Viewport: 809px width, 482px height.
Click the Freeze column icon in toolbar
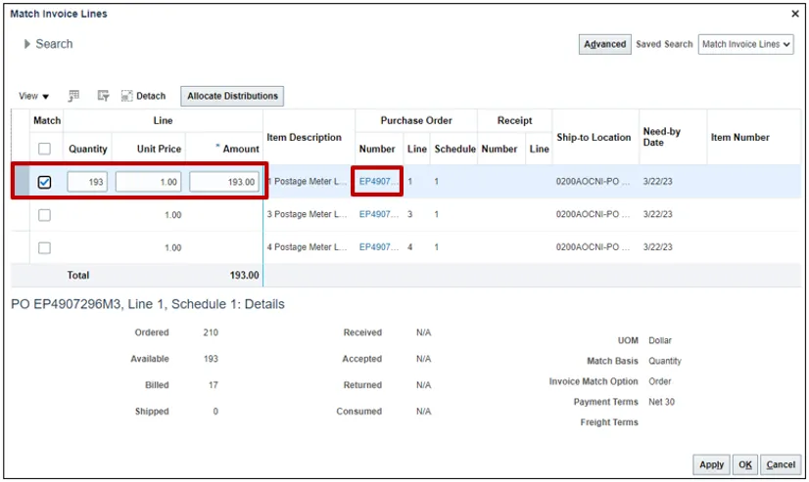(x=73, y=96)
